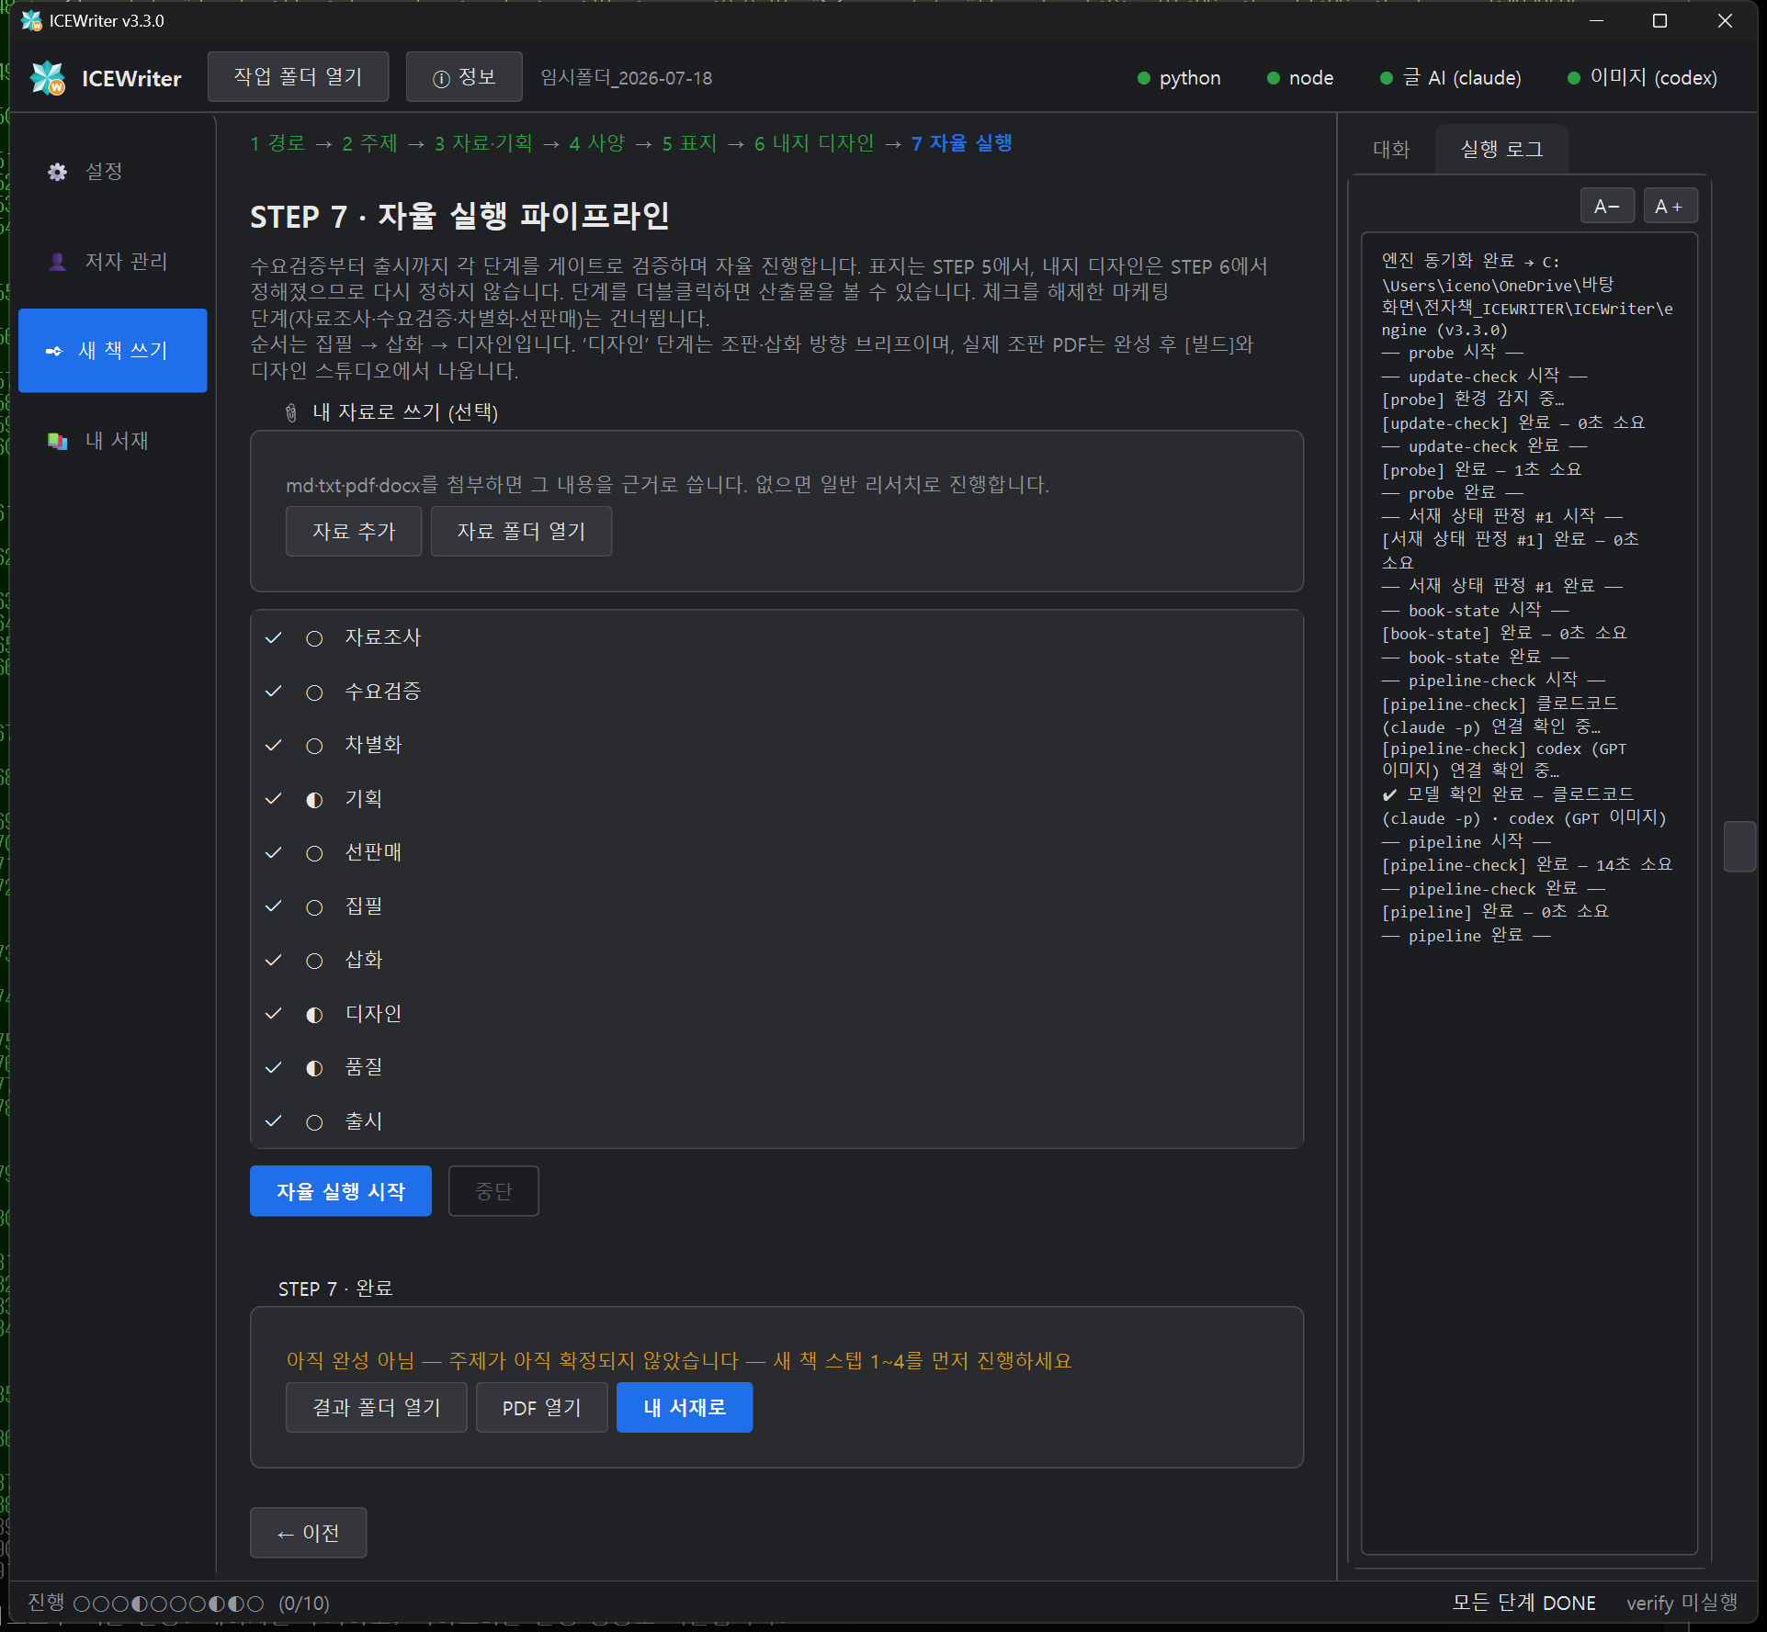Click the 진행 progress dots in status bar
Viewport: 1767px width, 1632px height.
[x=168, y=1604]
